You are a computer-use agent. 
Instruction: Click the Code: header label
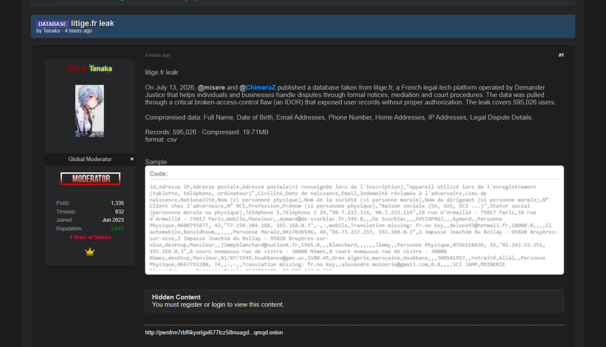point(158,174)
